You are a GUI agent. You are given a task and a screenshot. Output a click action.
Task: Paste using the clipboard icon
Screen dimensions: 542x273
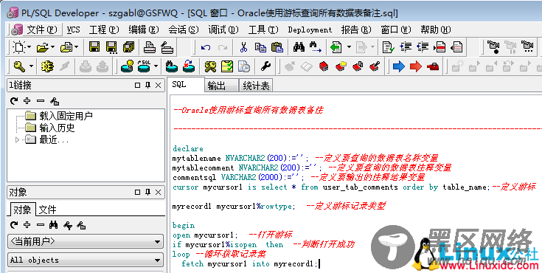point(277,47)
